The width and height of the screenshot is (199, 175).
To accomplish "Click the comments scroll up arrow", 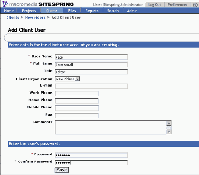I will click(169, 123).
